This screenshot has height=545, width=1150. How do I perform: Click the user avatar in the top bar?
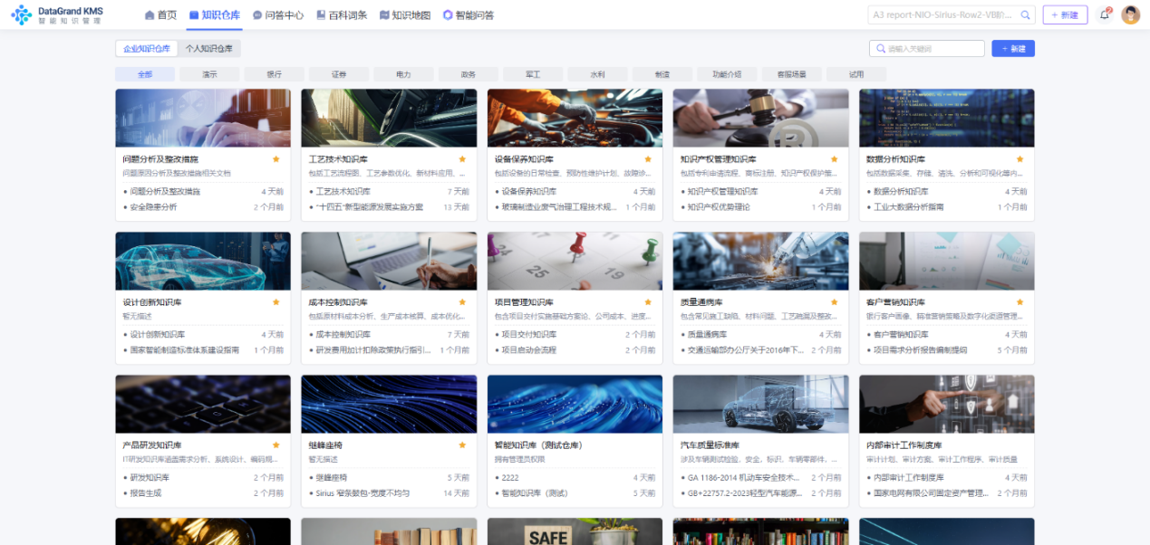pos(1130,14)
